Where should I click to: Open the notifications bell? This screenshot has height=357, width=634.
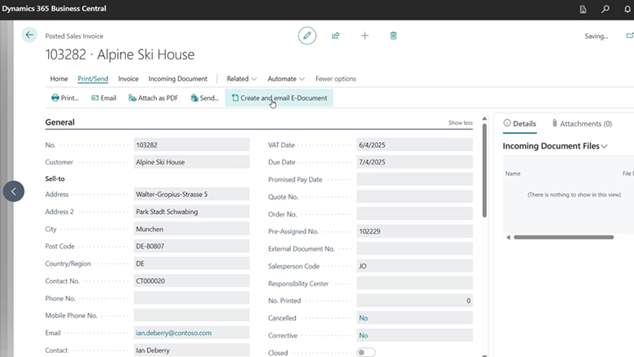click(626, 9)
